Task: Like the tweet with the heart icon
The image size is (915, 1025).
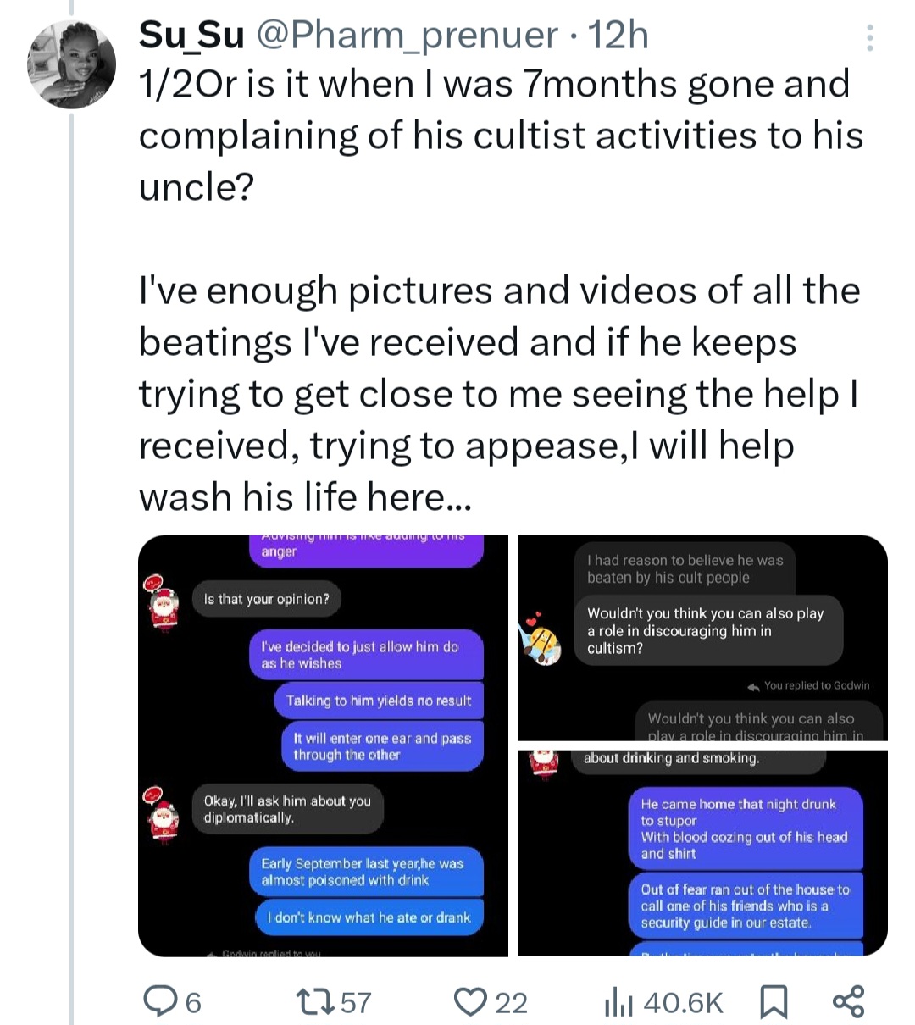Action: (x=471, y=1002)
